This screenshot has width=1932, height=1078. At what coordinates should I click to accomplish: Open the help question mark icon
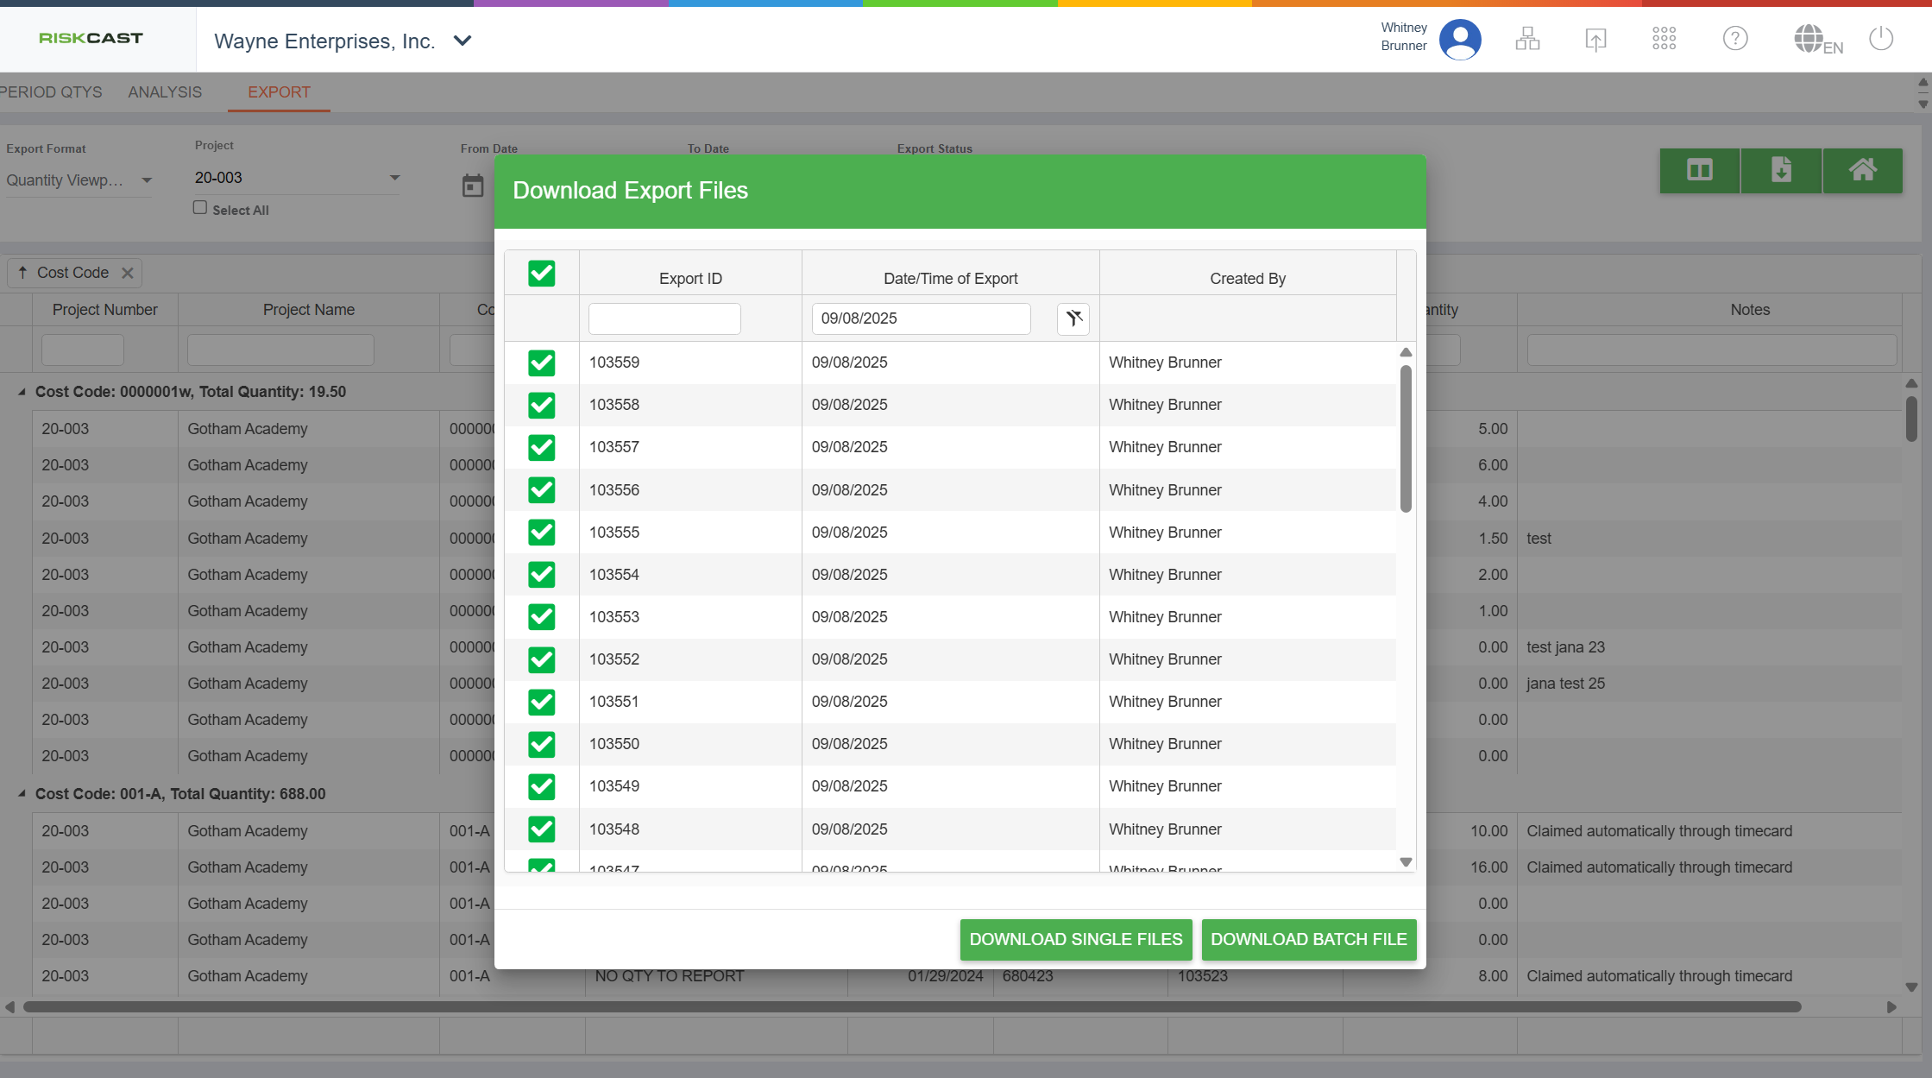click(1734, 39)
